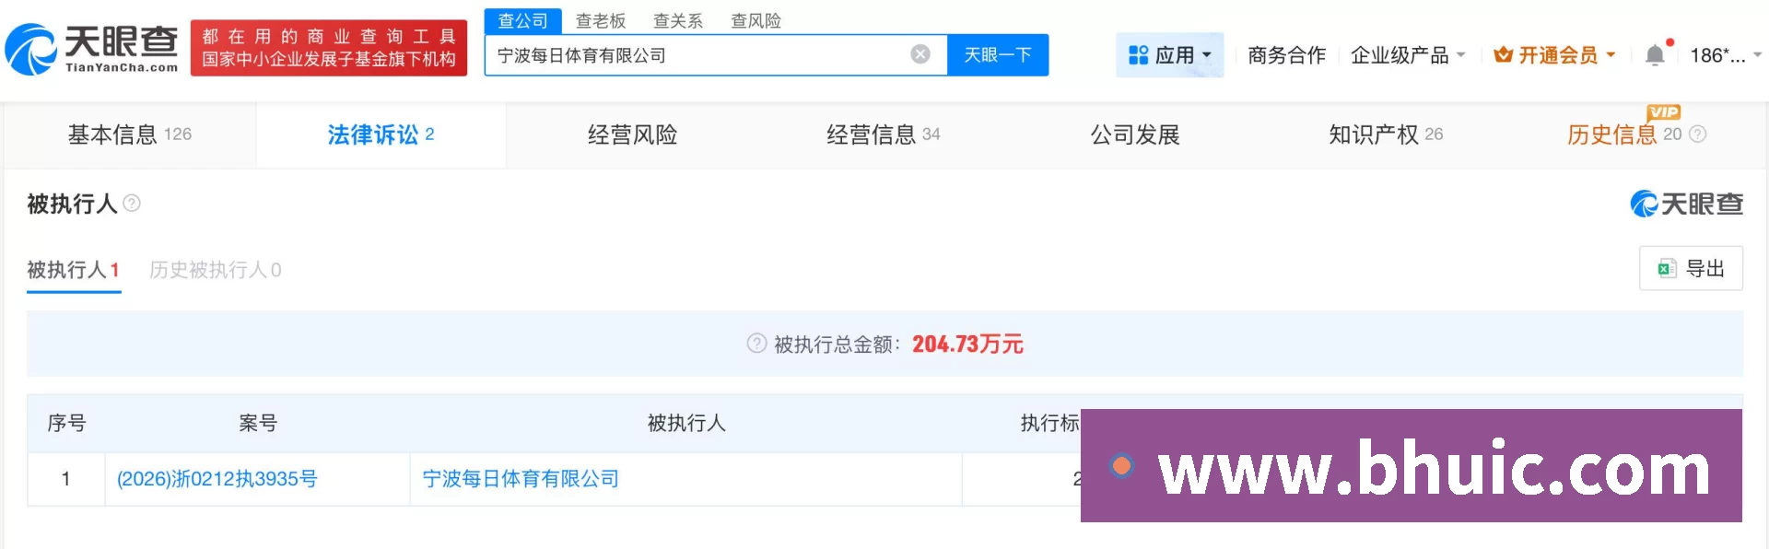
Task: Open the account dropdown 186*...
Action: (1725, 55)
